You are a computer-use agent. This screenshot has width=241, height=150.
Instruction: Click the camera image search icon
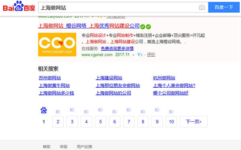pyautogui.click(x=202, y=7)
